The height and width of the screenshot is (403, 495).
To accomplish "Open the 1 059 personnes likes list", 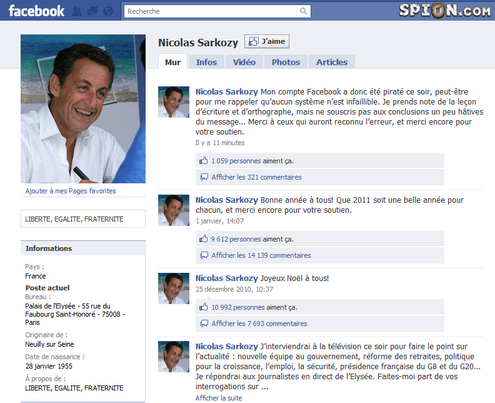I will click(x=236, y=161).
